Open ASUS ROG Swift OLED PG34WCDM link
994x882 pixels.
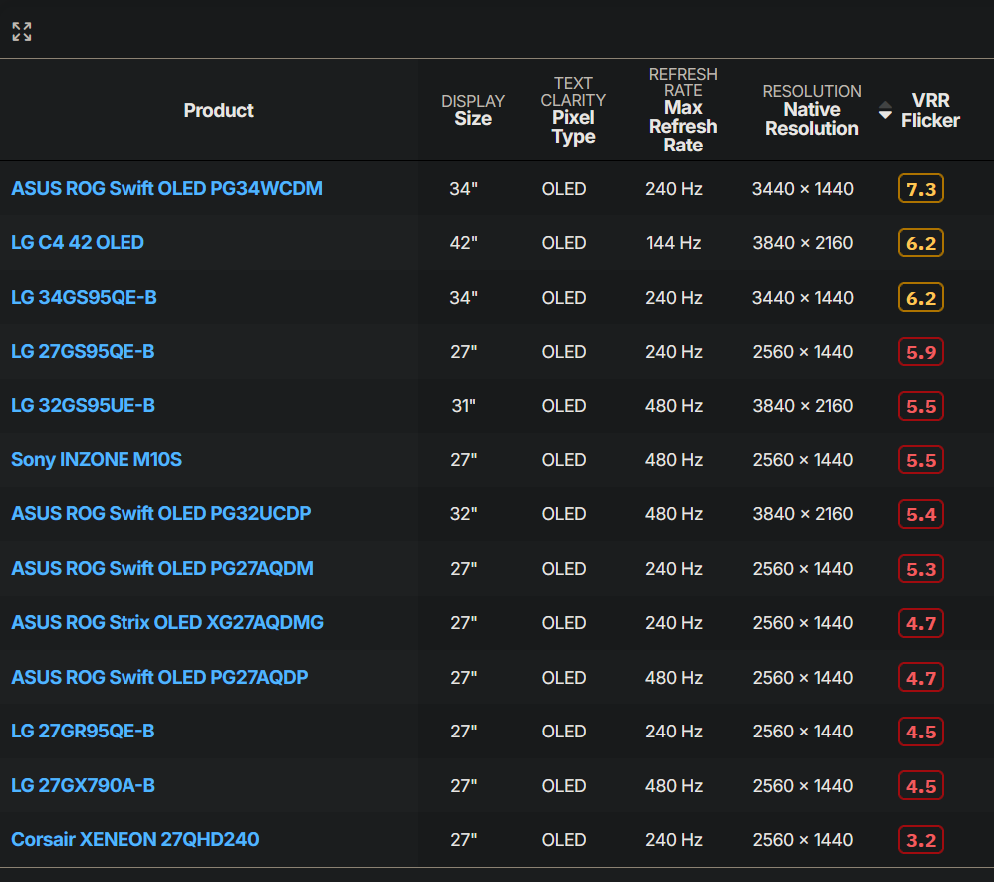166,188
